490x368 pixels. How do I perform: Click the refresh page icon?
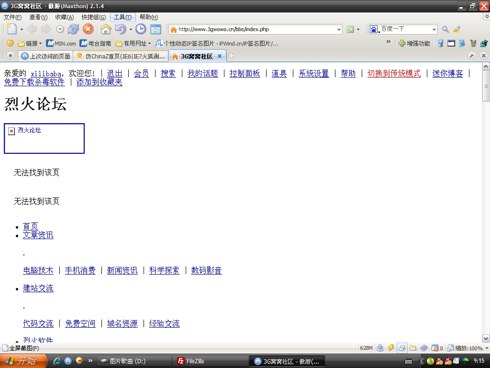(x=73, y=29)
